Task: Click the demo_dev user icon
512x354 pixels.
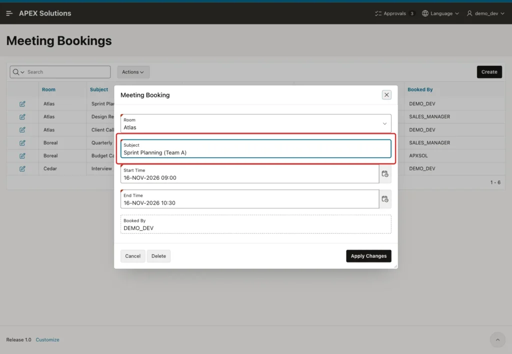Action: 469,13
